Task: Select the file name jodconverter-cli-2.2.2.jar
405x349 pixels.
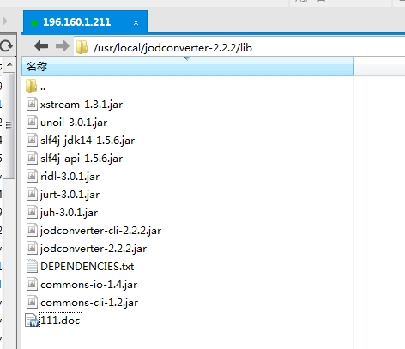Action: tap(100, 231)
